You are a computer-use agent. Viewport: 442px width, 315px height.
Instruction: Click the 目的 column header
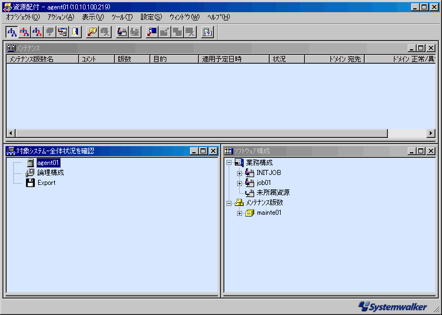pyautogui.click(x=174, y=59)
